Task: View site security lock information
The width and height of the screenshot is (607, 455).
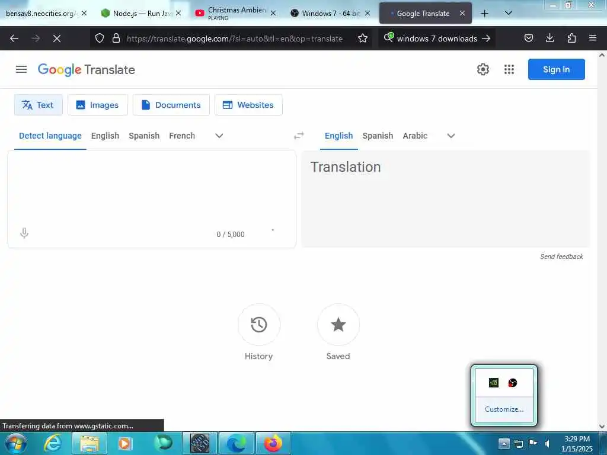Action: tap(116, 39)
